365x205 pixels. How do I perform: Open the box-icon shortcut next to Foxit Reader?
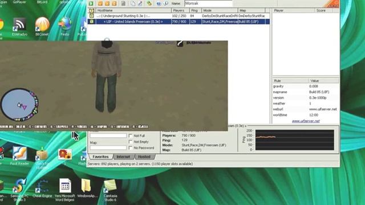coord(42,158)
